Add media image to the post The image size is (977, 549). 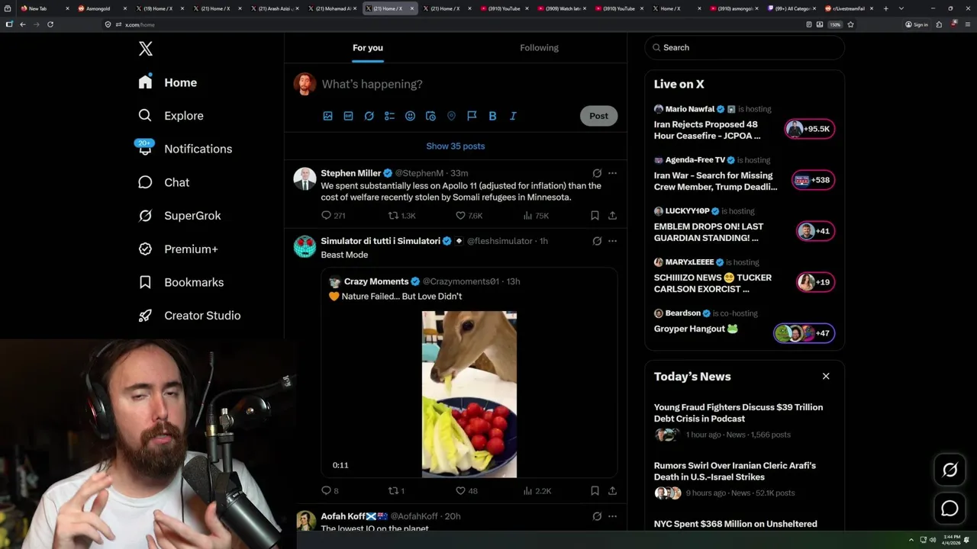[x=327, y=116]
